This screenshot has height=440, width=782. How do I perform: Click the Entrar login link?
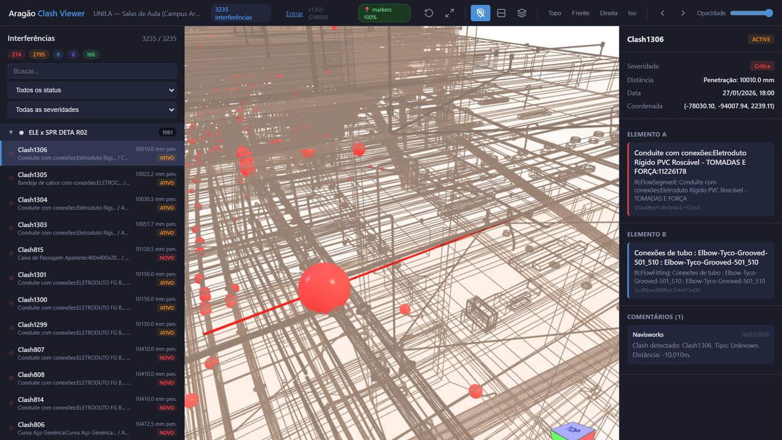pyautogui.click(x=294, y=13)
